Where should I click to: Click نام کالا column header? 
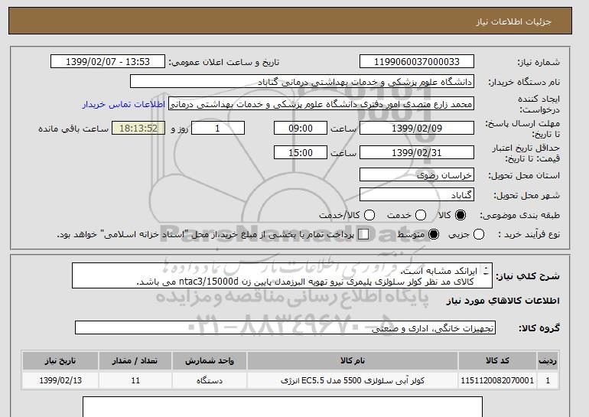click(353, 360)
